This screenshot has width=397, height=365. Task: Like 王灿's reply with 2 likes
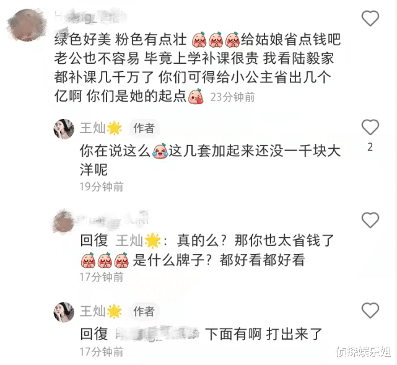click(370, 127)
